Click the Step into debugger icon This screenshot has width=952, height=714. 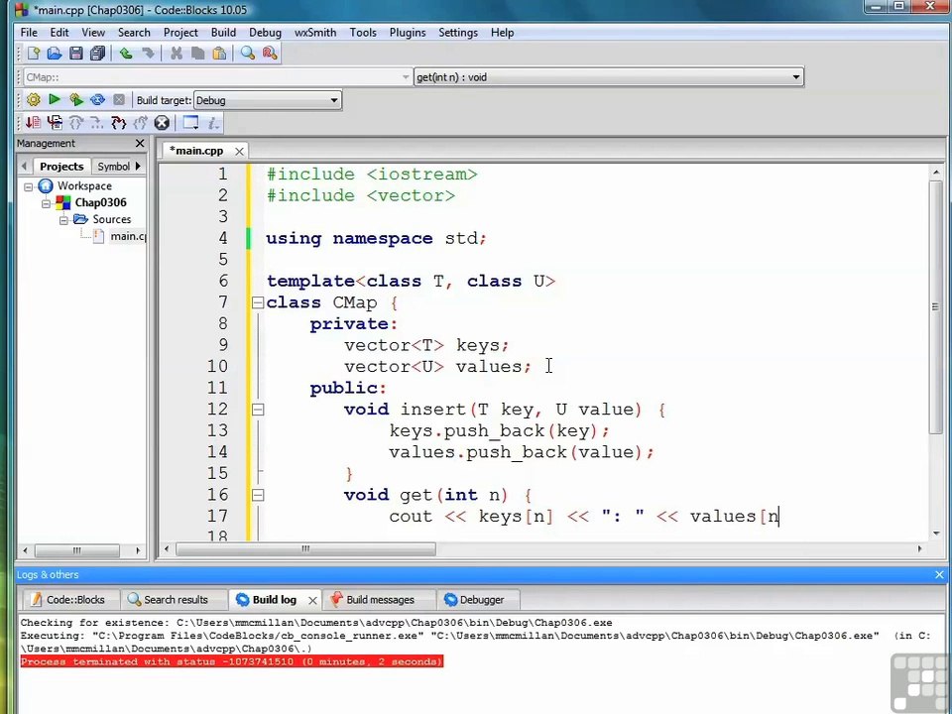[118, 123]
